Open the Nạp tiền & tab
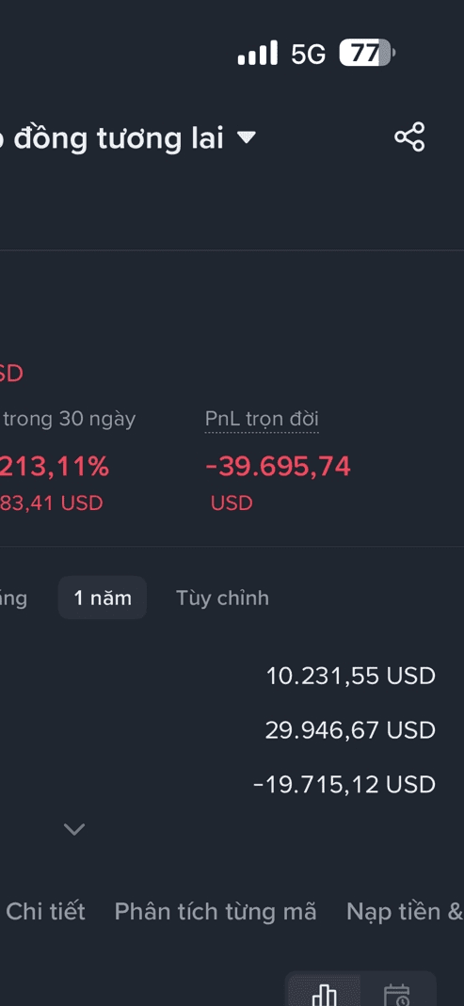The width and height of the screenshot is (464, 1006). click(405, 911)
